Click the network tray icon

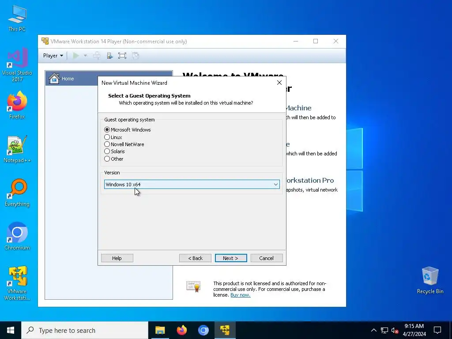click(x=384, y=330)
